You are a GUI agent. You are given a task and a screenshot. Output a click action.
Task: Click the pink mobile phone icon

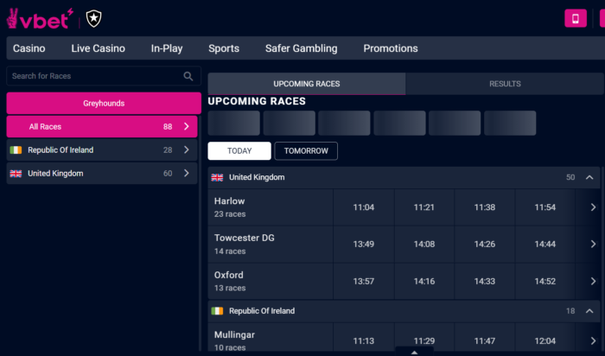[576, 18]
